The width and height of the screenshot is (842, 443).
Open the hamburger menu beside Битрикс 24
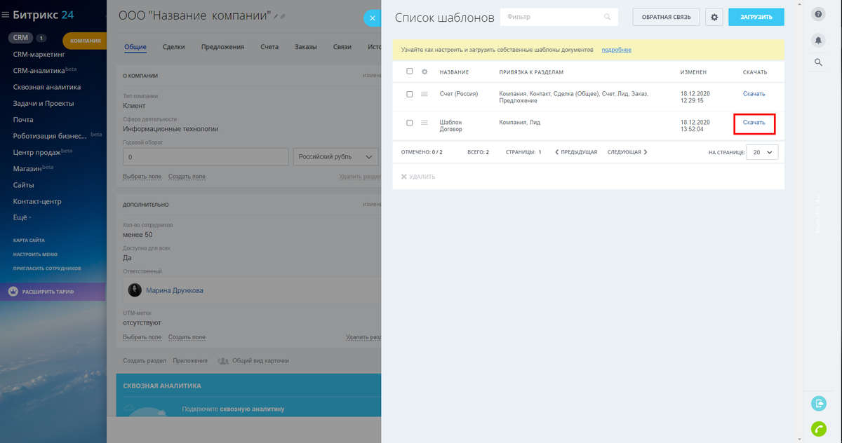[x=6, y=15]
